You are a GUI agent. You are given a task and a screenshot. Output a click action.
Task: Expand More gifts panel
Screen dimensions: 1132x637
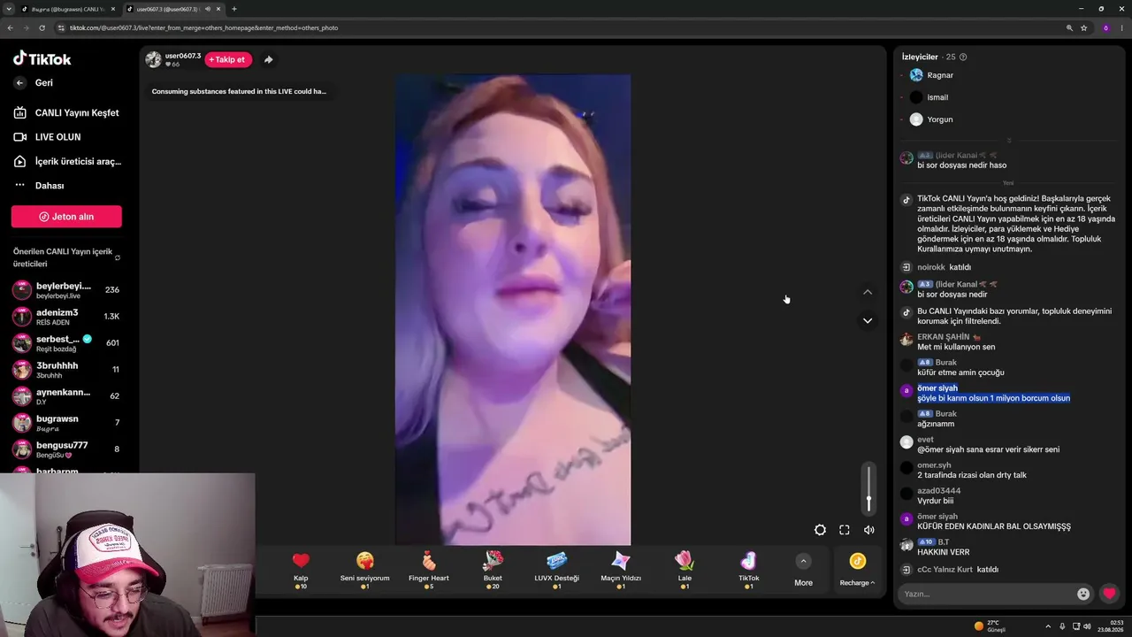click(x=803, y=570)
